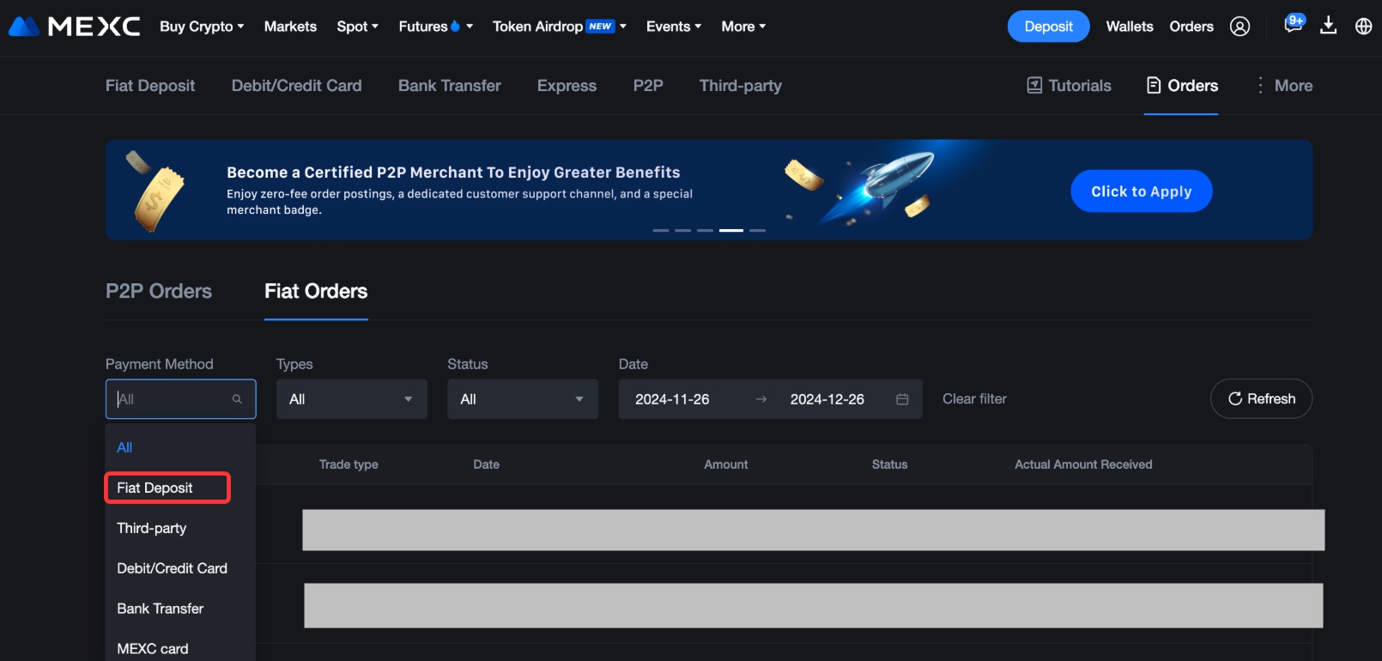This screenshot has width=1382, height=661.
Task: Open the Buy Crypto menu
Action: [202, 27]
